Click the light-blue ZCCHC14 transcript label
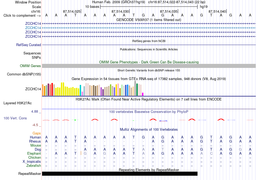Image resolution: width=256 pixels, height=180 pixels. (33, 28)
